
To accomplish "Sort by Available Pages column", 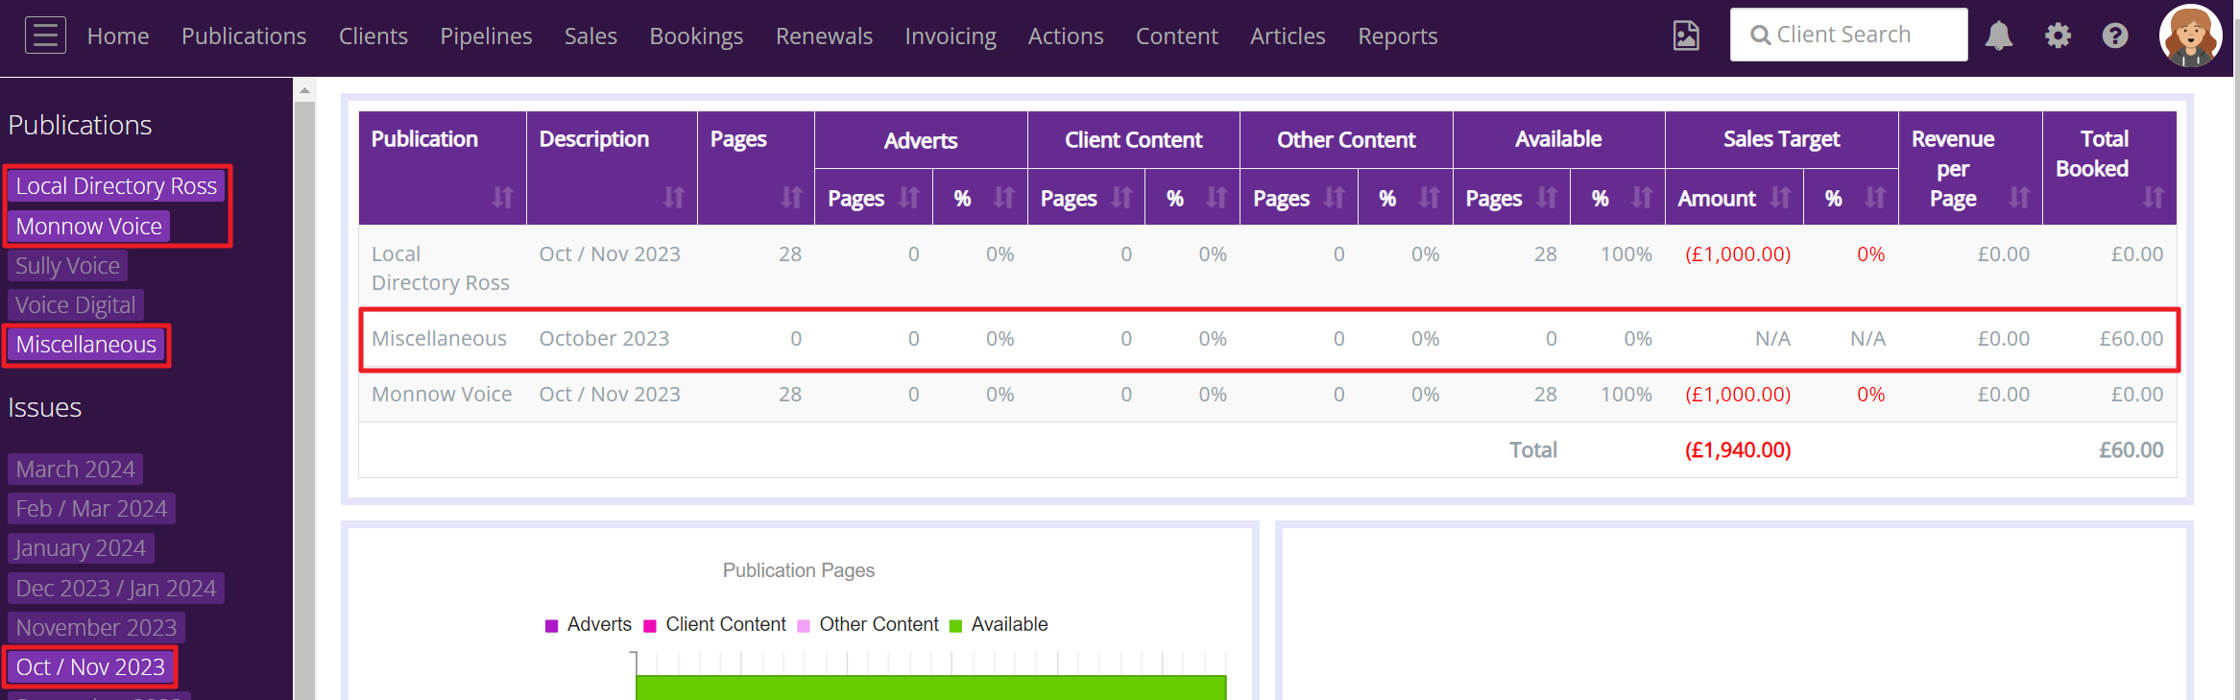I will coord(1547,198).
